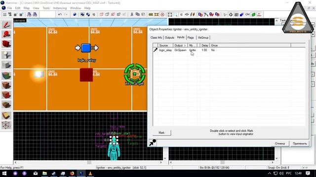The width and height of the screenshot is (316, 177).
Task: Expand the system tray hidden icons chevron
Action: 270,174
